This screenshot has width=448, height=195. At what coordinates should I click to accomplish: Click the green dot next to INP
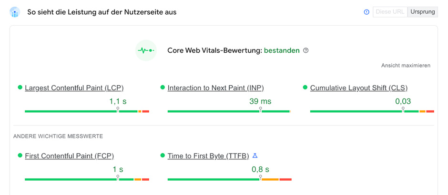pos(163,88)
